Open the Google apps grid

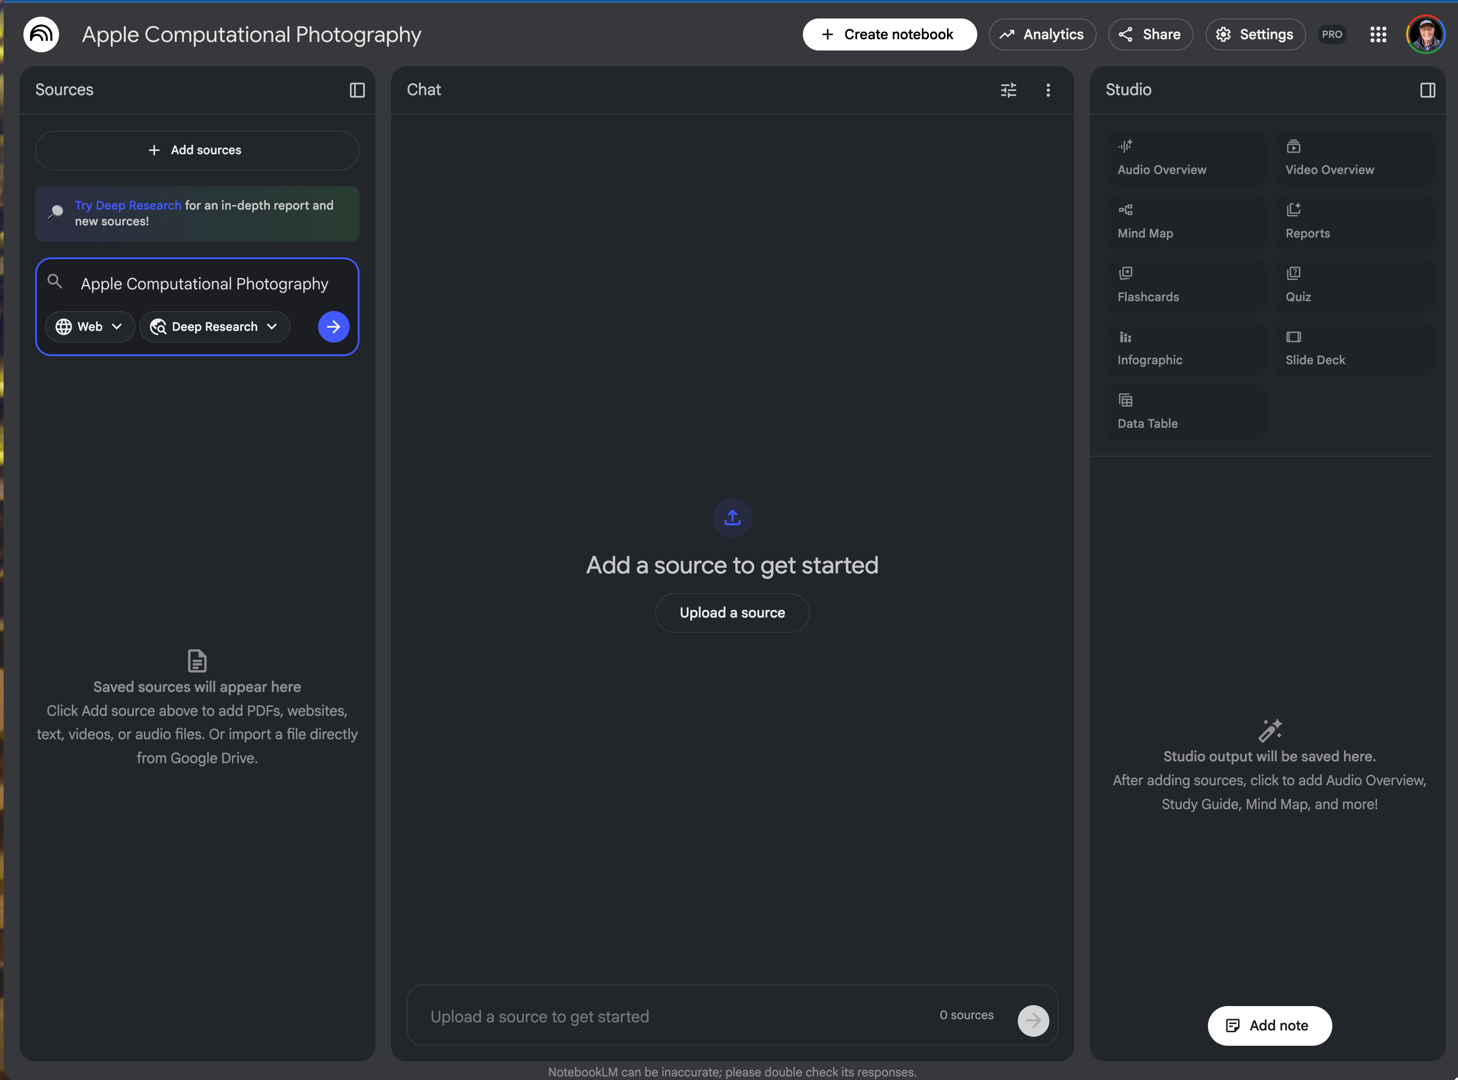(x=1378, y=35)
